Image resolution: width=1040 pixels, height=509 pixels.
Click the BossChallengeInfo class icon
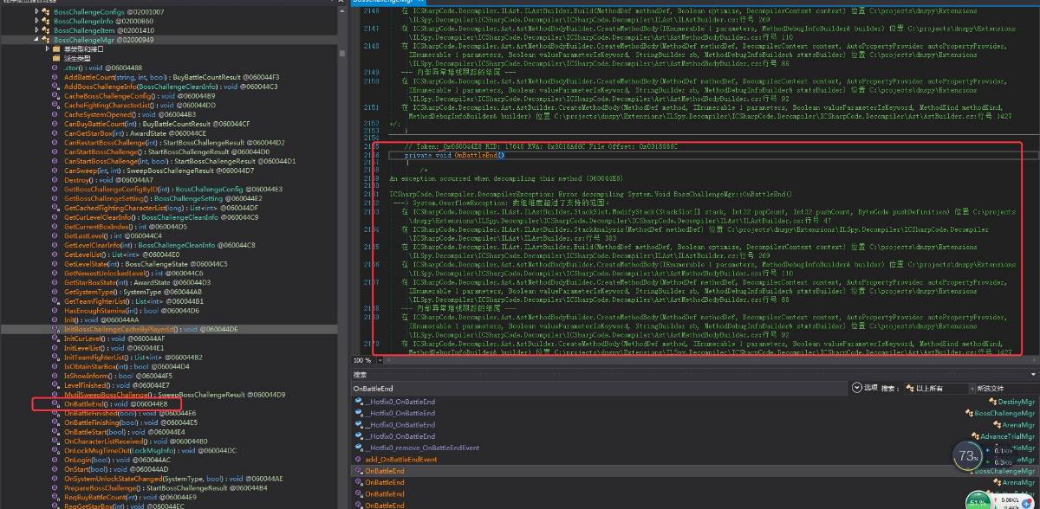[47, 22]
